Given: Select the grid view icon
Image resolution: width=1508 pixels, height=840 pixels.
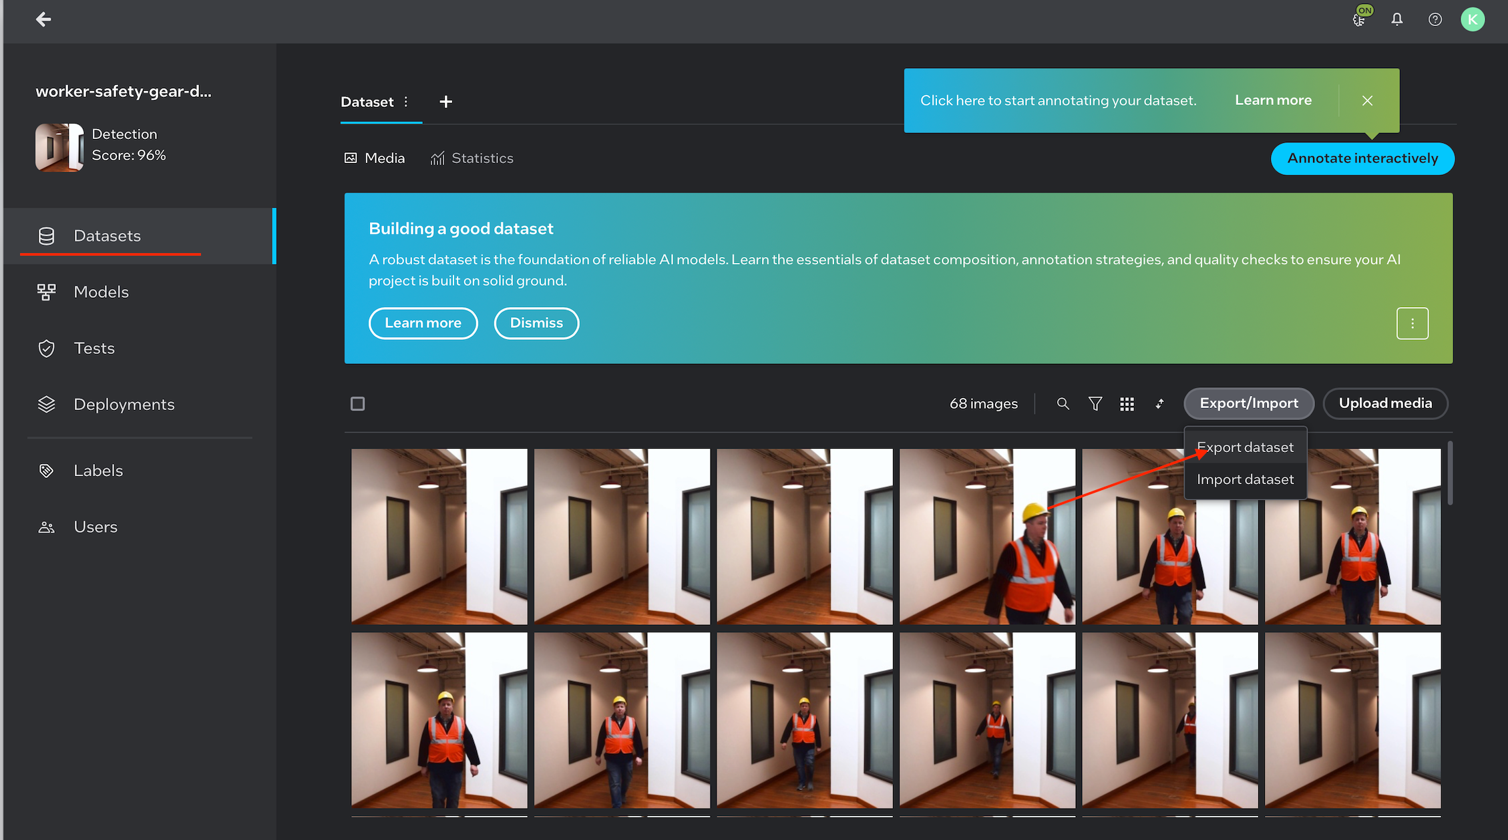Looking at the screenshot, I should click(1127, 403).
